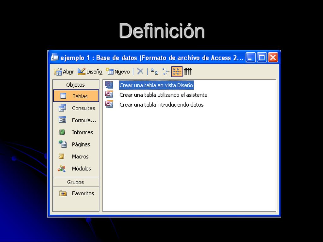Click the Nuevo toolbar button
This screenshot has width=323, height=242.
(x=118, y=72)
